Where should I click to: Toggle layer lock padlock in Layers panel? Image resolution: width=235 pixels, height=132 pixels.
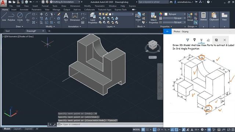click(106, 14)
